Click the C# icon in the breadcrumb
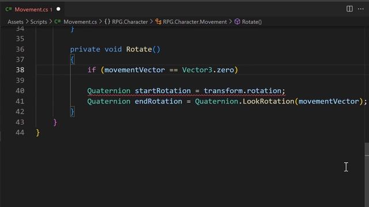The height and width of the screenshot is (207, 369). point(58,22)
